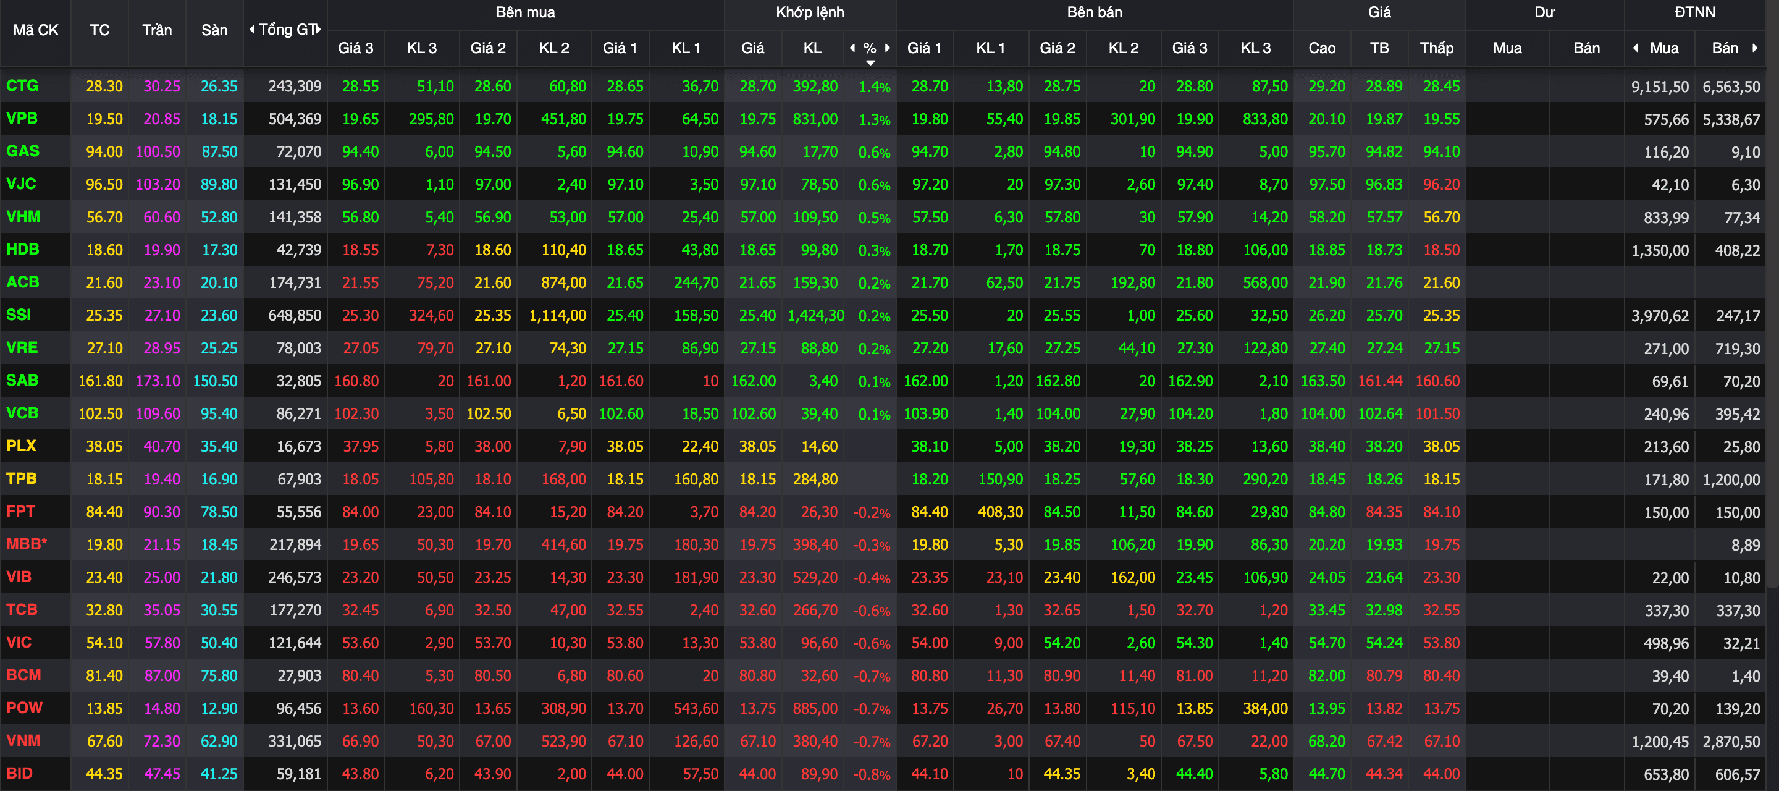
Task: Select the VRE ticker
Action: [22, 347]
